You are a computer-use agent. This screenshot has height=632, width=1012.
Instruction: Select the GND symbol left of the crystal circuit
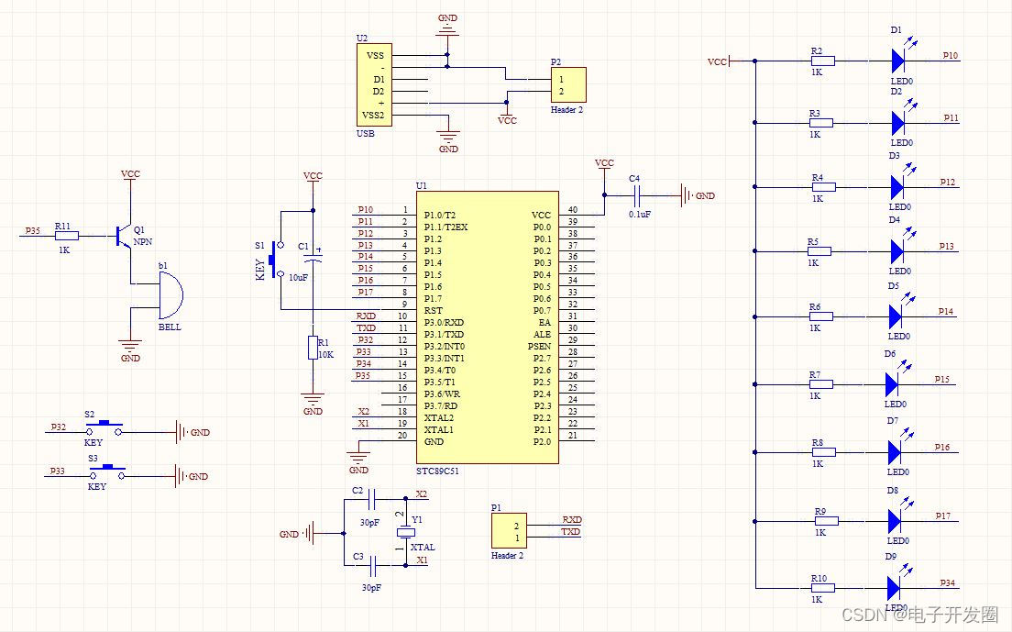point(296,534)
